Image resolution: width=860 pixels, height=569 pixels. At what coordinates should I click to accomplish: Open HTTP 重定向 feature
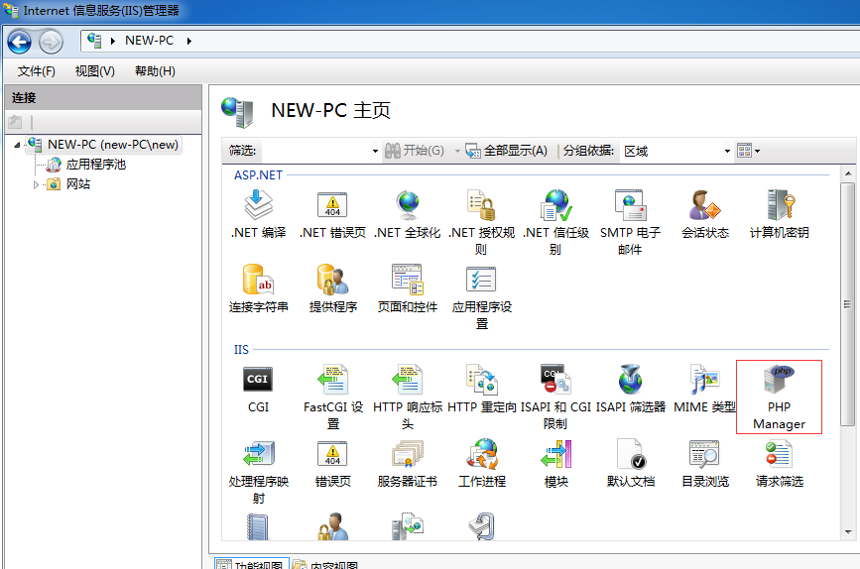coord(481,389)
